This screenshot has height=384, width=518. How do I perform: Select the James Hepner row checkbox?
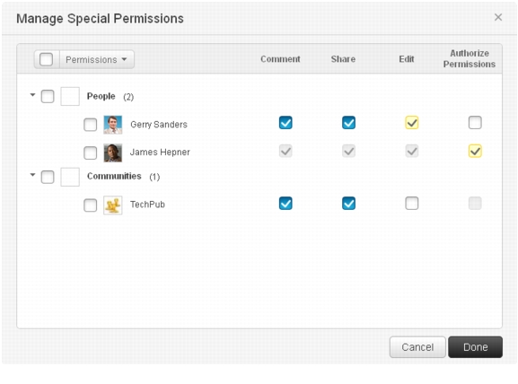click(90, 153)
